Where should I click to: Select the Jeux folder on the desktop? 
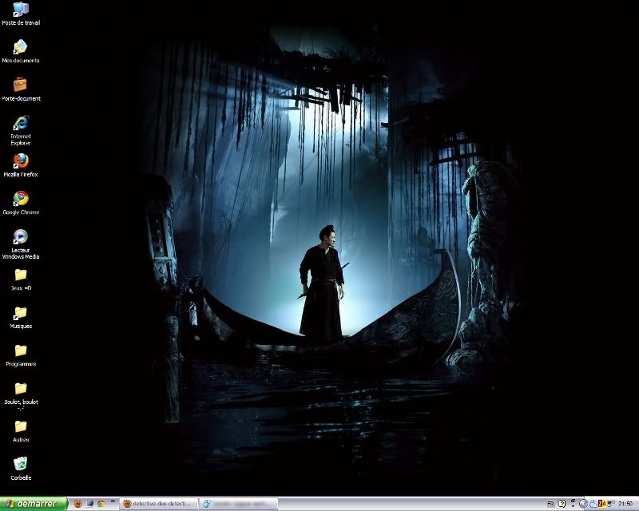[x=21, y=279]
